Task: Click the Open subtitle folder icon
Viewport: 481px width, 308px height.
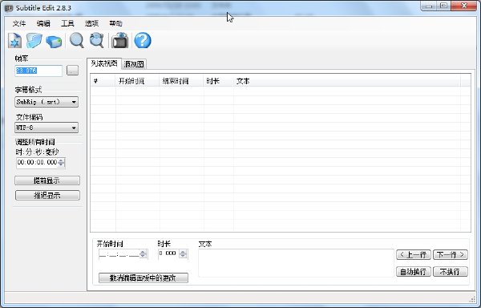Action: coord(34,40)
